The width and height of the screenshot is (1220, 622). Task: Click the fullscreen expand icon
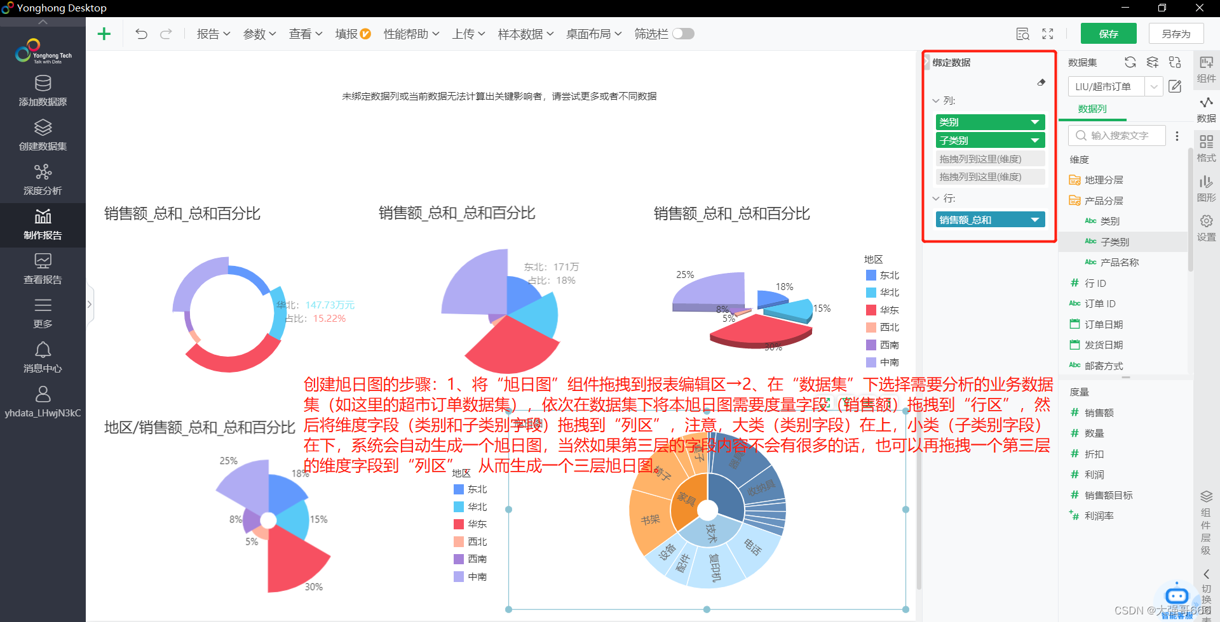1048,34
